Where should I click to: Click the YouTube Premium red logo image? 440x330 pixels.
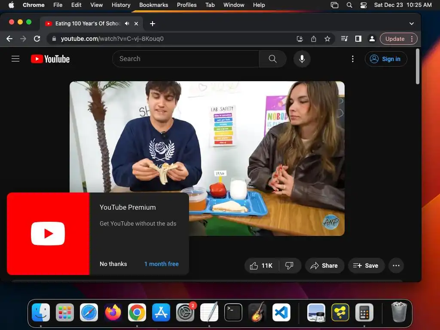(x=48, y=233)
